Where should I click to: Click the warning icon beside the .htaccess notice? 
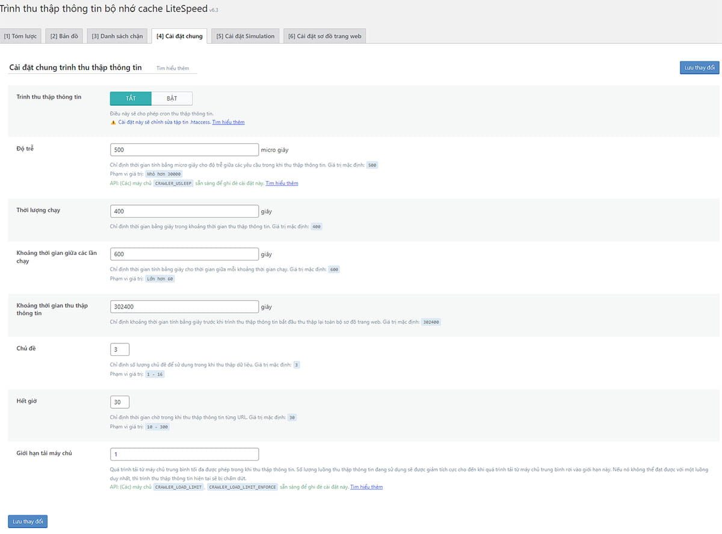113,122
